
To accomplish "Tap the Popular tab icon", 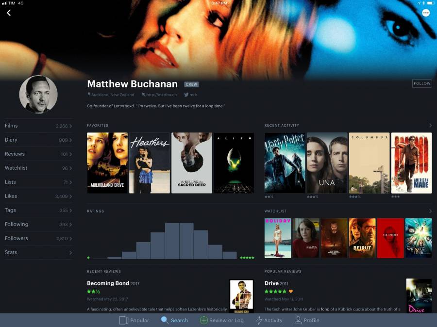I will pyautogui.click(x=123, y=320).
